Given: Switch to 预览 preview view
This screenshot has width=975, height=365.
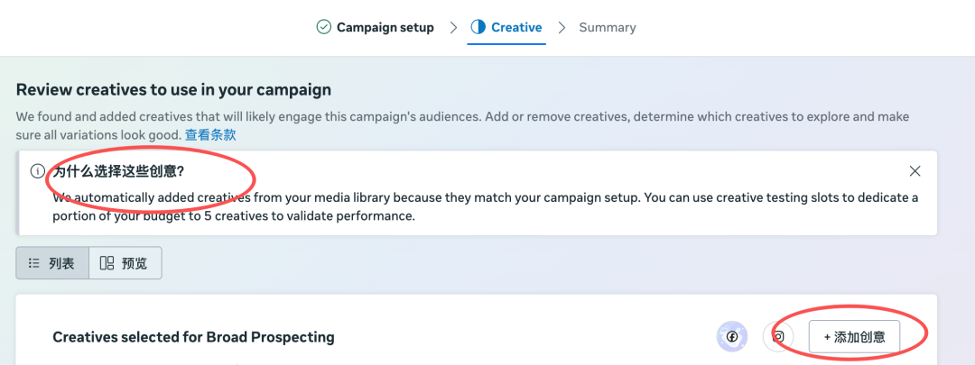Looking at the screenshot, I should 125,263.
